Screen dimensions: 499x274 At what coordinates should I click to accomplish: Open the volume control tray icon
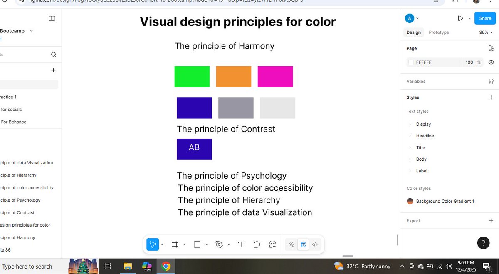449,267
